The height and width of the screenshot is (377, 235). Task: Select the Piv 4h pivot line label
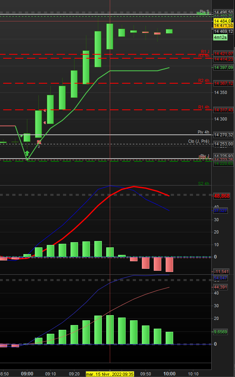pos(203,132)
